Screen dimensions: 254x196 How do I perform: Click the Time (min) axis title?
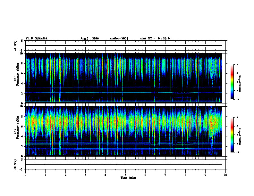coord(128,178)
